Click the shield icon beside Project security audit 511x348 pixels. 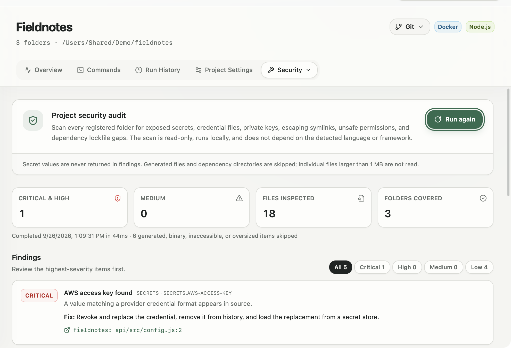(33, 120)
